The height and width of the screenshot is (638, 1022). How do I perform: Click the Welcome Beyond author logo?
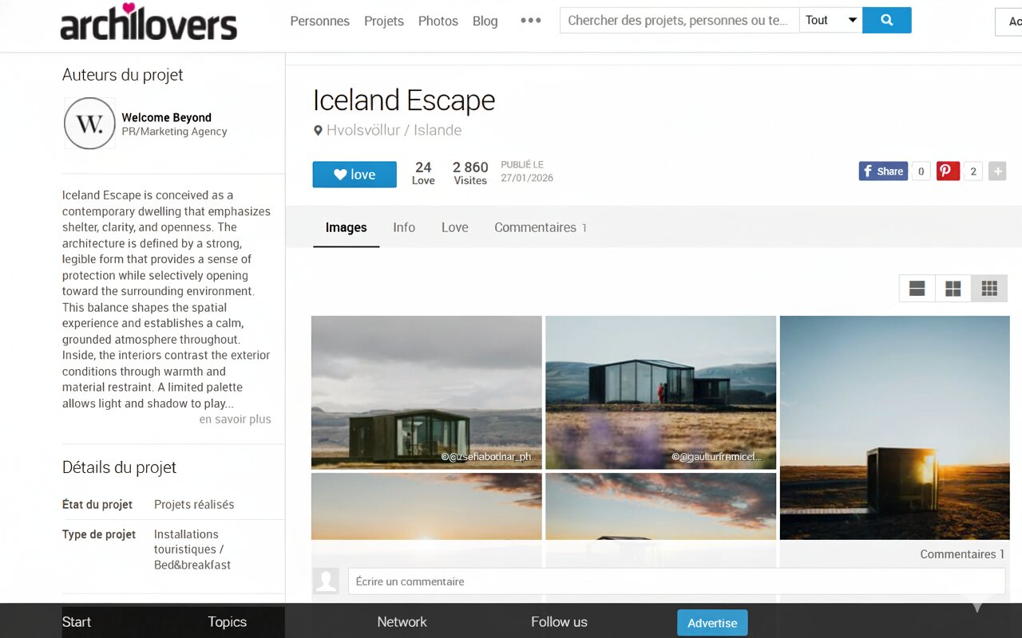point(89,124)
